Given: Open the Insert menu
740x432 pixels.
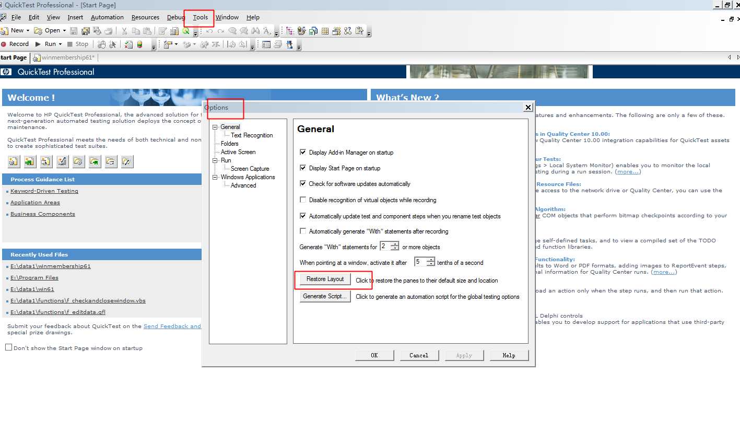Looking at the screenshot, I should [x=75, y=17].
